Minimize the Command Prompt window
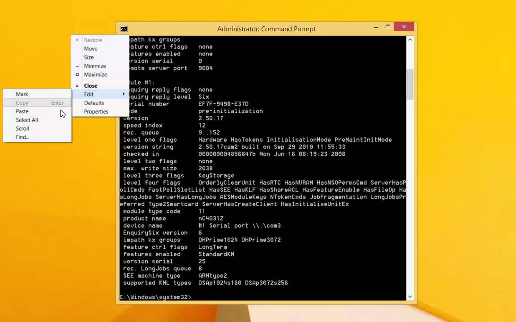 (376, 27)
